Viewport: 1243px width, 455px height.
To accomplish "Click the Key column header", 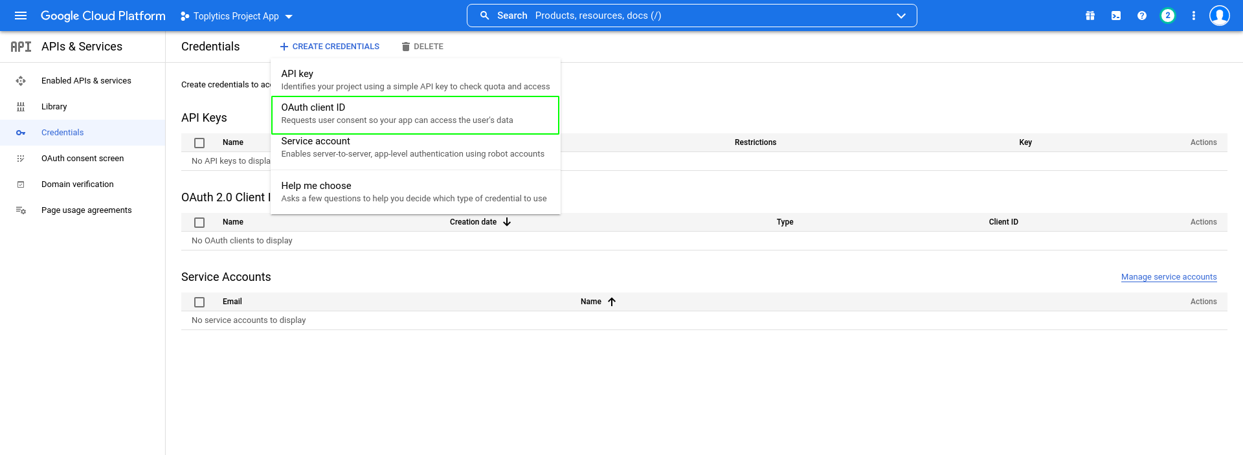I will click(x=1025, y=142).
